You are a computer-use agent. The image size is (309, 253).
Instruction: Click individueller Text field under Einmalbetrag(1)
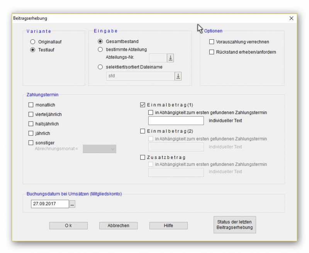(176, 121)
